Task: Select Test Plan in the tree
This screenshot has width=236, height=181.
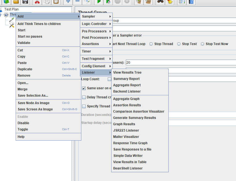Action: click(x=12, y=9)
